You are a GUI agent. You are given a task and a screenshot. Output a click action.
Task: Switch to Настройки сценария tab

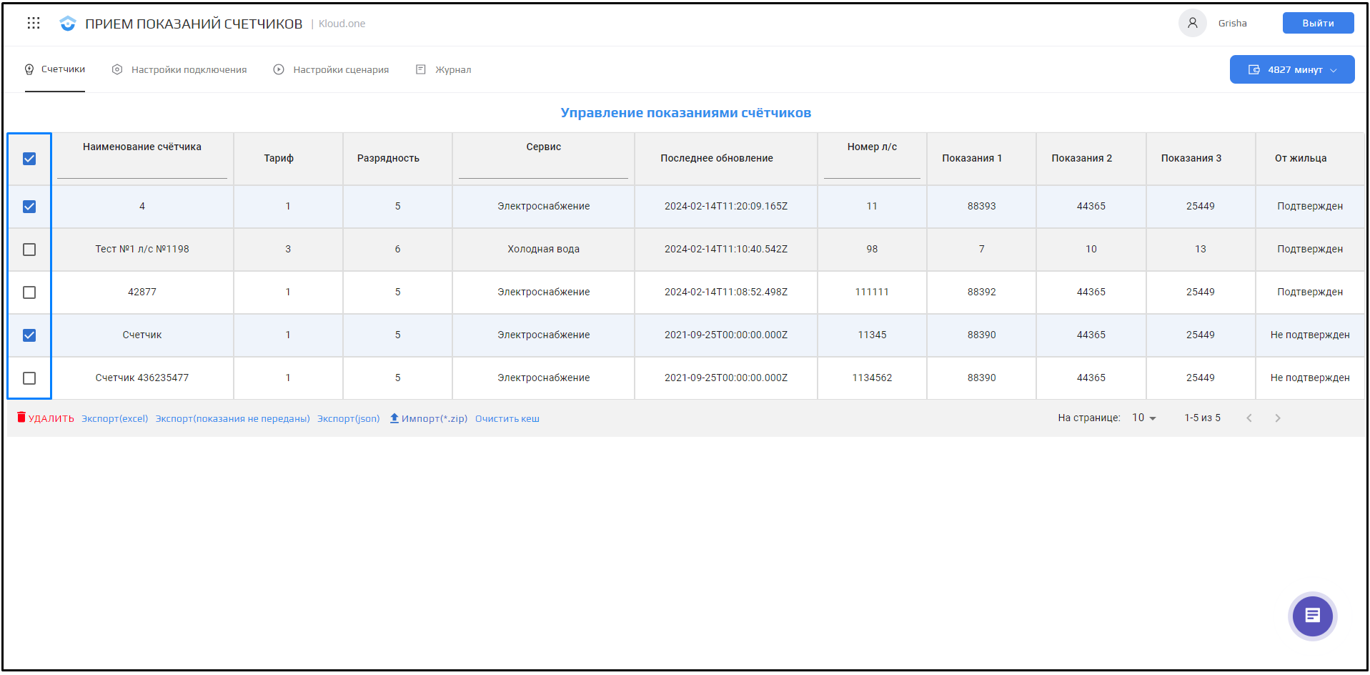point(332,69)
